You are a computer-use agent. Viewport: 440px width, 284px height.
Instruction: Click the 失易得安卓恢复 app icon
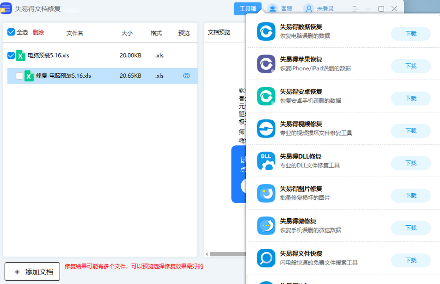click(x=266, y=96)
